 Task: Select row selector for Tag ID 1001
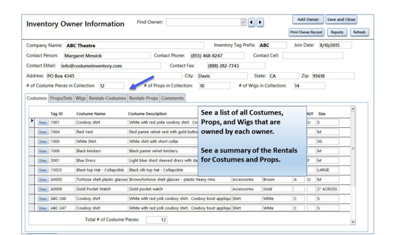click(x=32, y=122)
